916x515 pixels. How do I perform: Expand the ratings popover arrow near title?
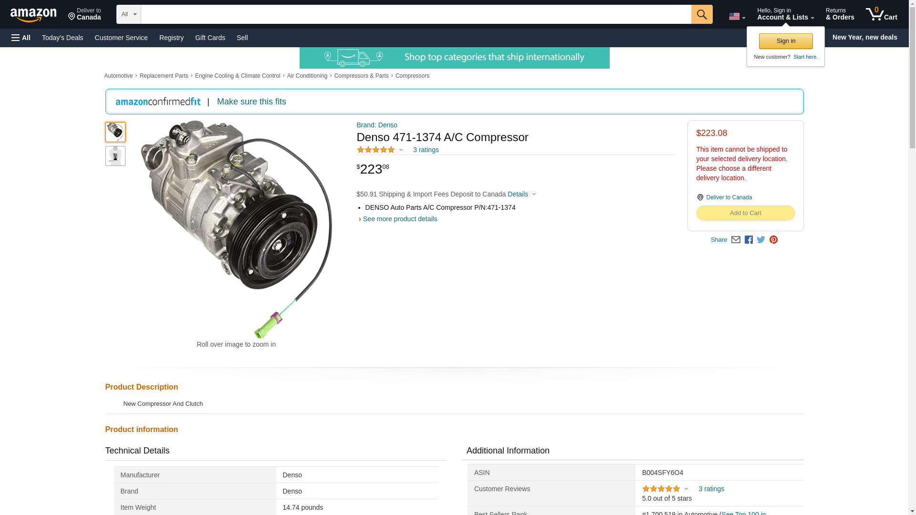[401, 150]
